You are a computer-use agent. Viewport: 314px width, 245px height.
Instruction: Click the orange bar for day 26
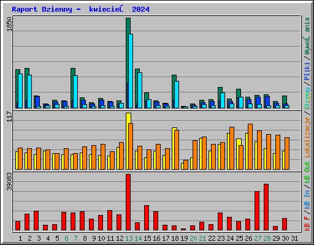[x=250, y=146]
